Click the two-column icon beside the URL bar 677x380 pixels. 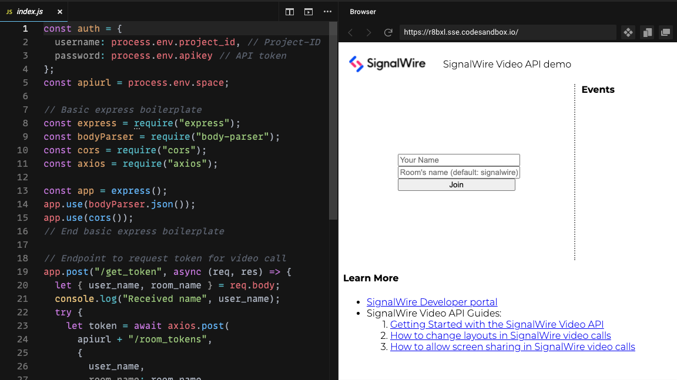(647, 32)
